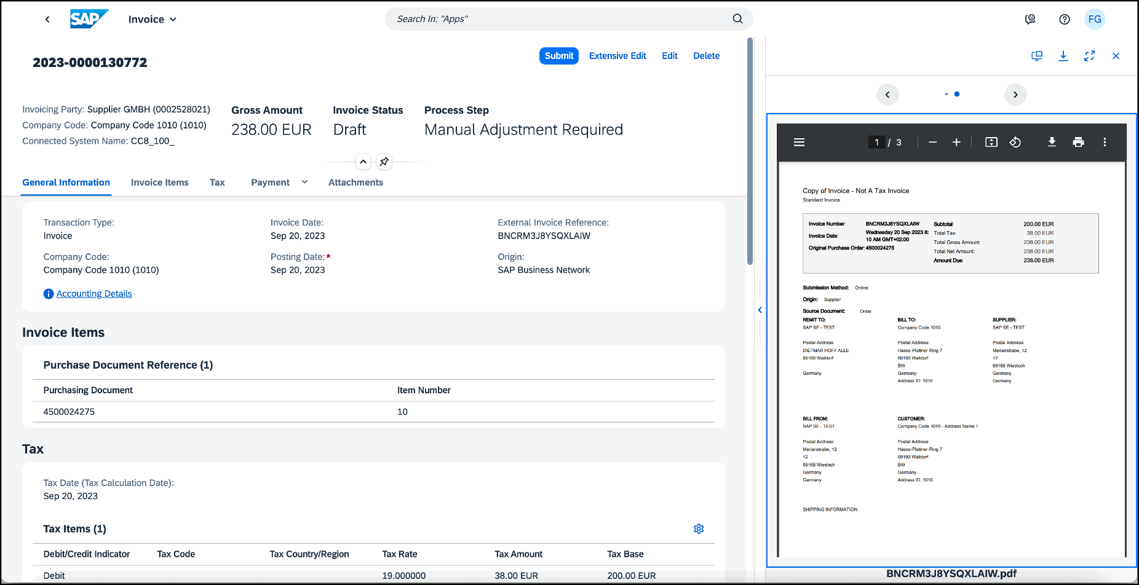The height and width of the screenshot is (585, 1139).
Task: Click the Tax Rate column header
Action: 400,554
